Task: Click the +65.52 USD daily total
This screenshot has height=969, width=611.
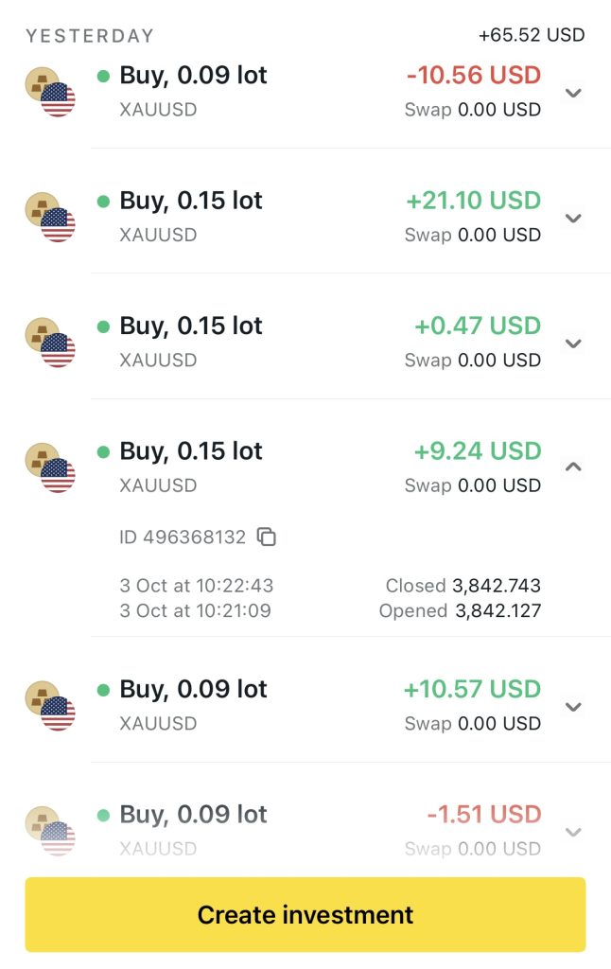Action: click(532, 36)
